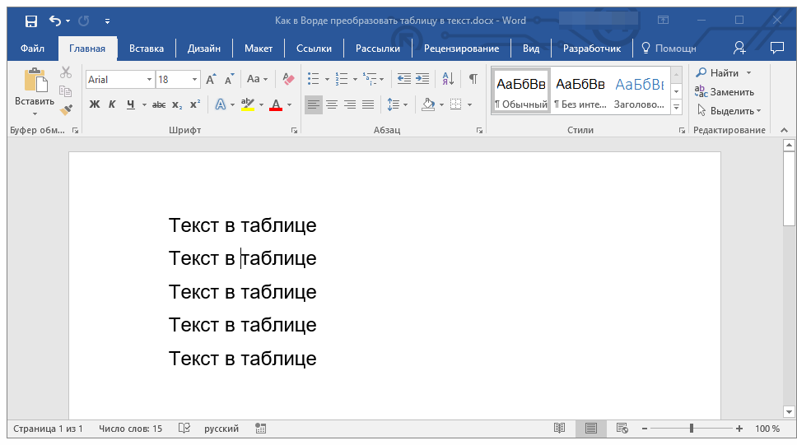Apply red font color

coord(276,104)
